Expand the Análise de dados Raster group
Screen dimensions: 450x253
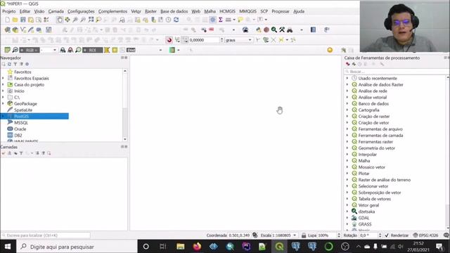coord(347,84)
